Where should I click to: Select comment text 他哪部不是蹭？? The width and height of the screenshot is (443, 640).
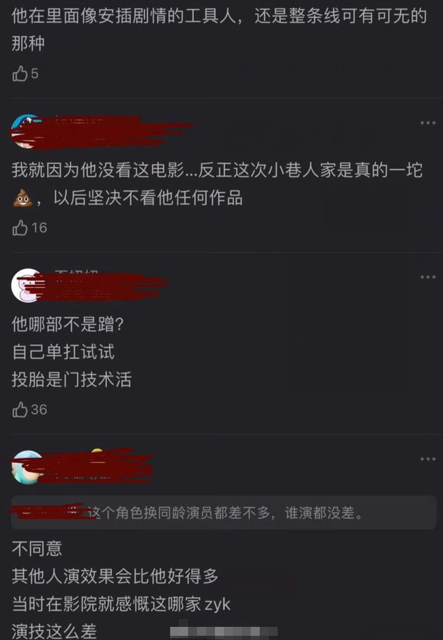tap(68, 324)
